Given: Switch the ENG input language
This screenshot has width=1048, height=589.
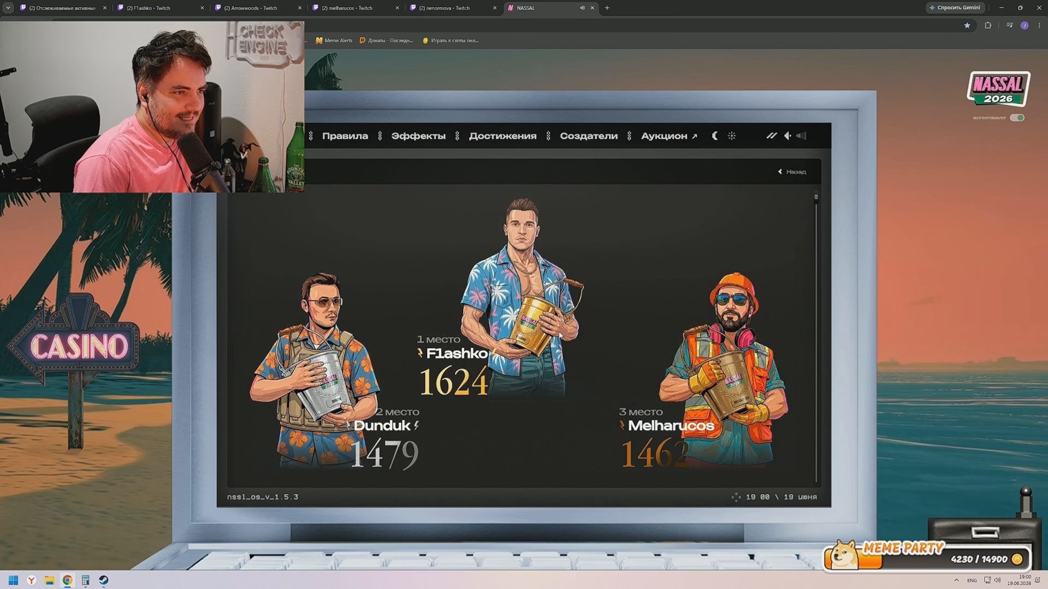Looking at the screenshot, I should pyautogui.click(x=972, y=580).
